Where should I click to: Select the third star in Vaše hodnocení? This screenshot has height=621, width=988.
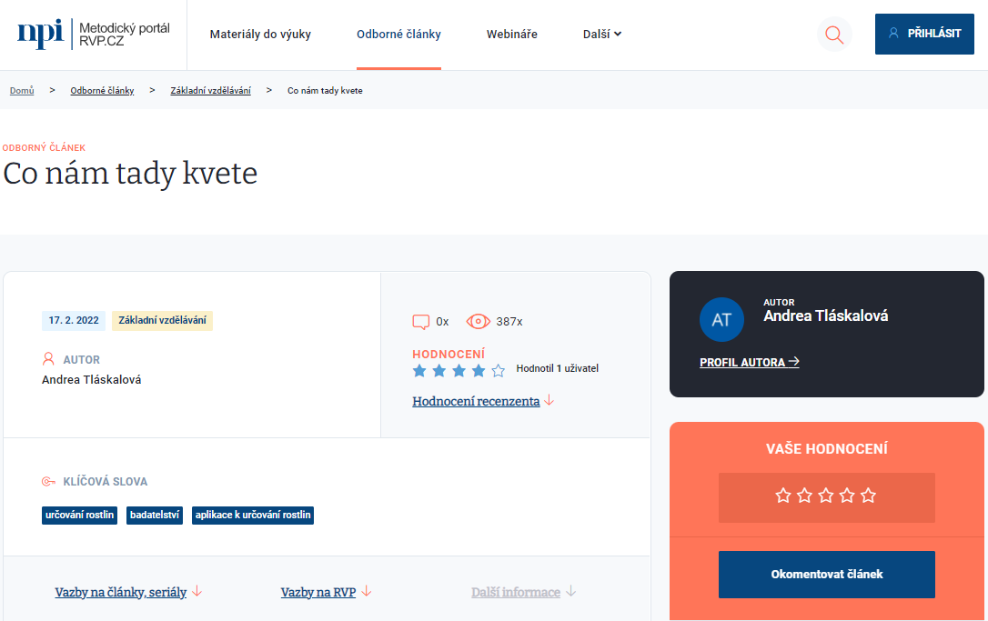[826, 496]
